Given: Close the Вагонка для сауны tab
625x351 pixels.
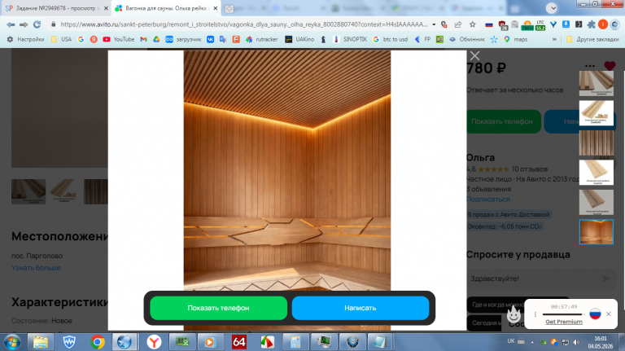Looking at the screenshot, I should (x=215, y=8).
